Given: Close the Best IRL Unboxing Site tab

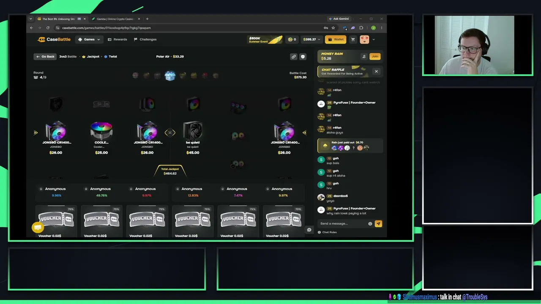Looking at the screenshot, I should [x=85, y=19].
